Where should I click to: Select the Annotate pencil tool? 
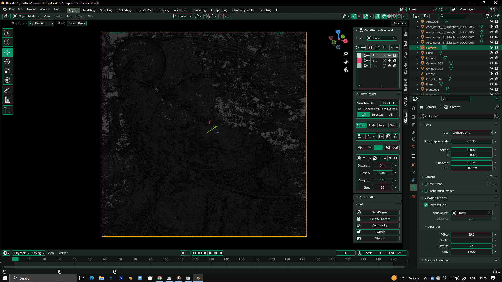pos(7,90)
